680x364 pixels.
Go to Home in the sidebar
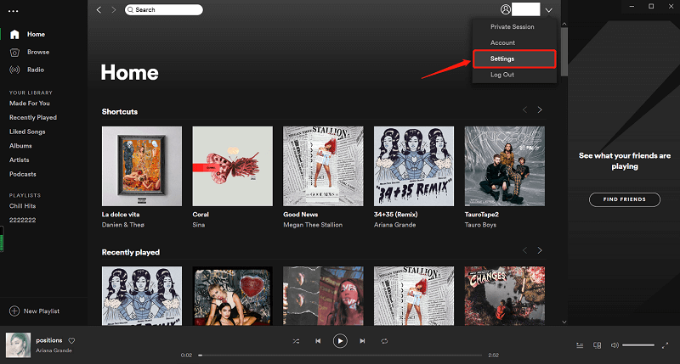[x=36, y=34]
